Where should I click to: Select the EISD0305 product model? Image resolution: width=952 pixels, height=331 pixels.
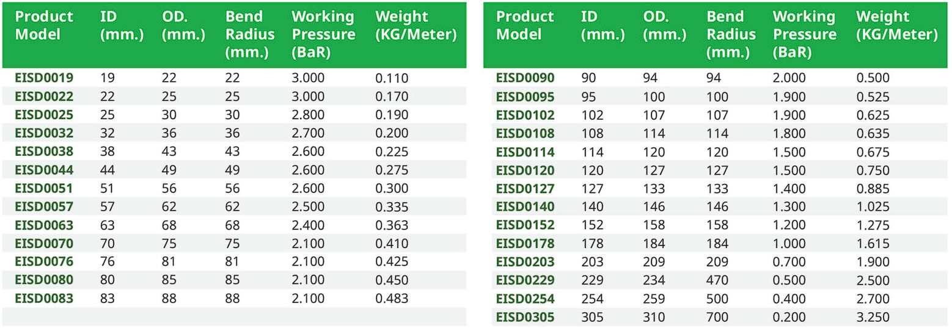click(525, 317)
